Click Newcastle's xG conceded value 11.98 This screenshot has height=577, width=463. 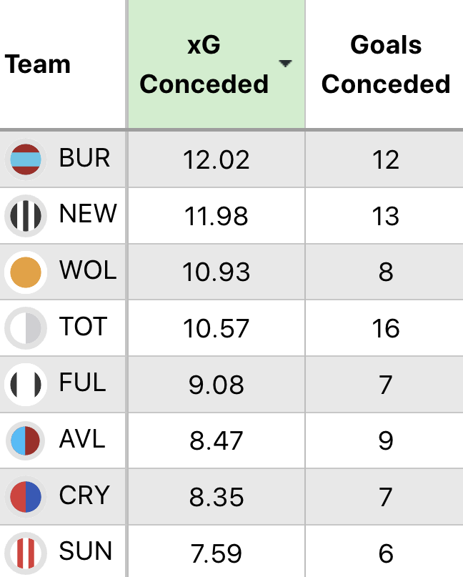pos(216,215)
